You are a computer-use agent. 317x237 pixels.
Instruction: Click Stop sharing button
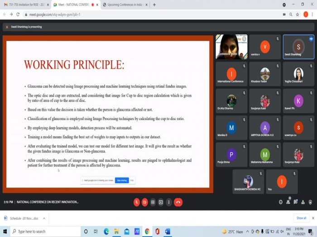tap(122, 180)
